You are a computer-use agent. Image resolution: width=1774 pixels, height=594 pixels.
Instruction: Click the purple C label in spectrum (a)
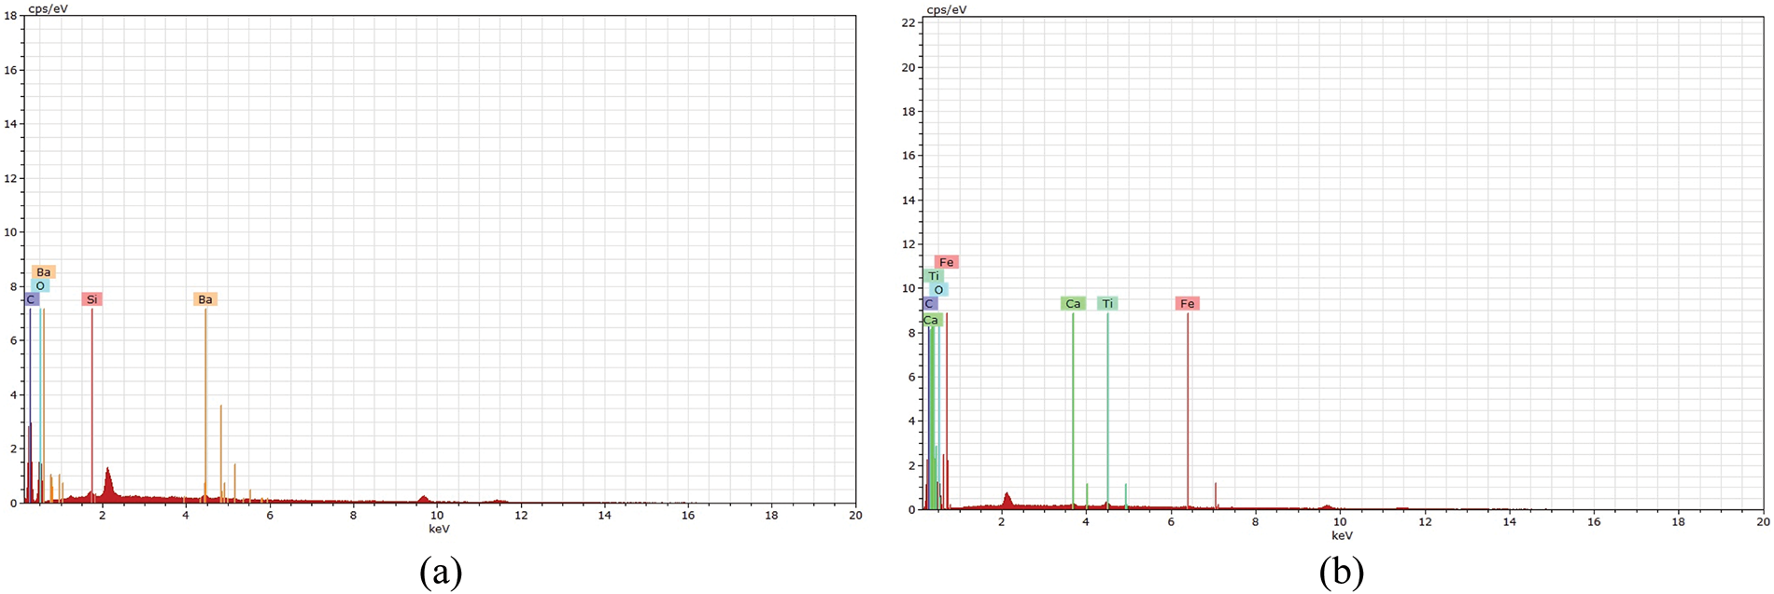click(31, 299)
